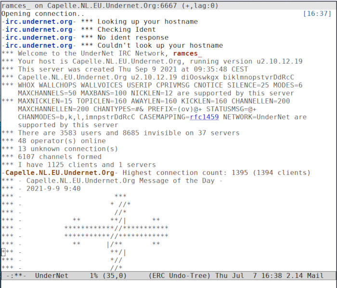
Task: Click the 'Mail' indicator in mode line
Action: [x=315, y=276]
